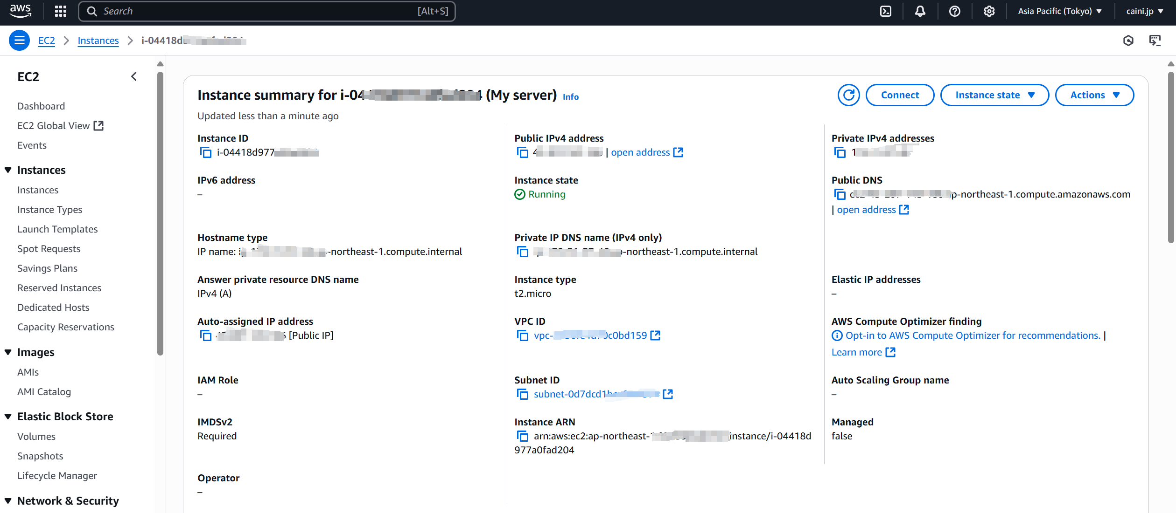Click EC2 breadcrumb link
The image size is (1176, 513).
click(46, 41)
